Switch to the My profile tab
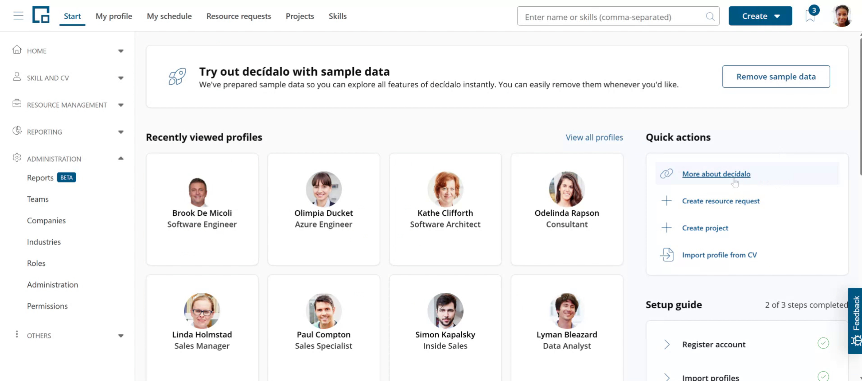This screenshot has width=862, height=381. [114, 16]
